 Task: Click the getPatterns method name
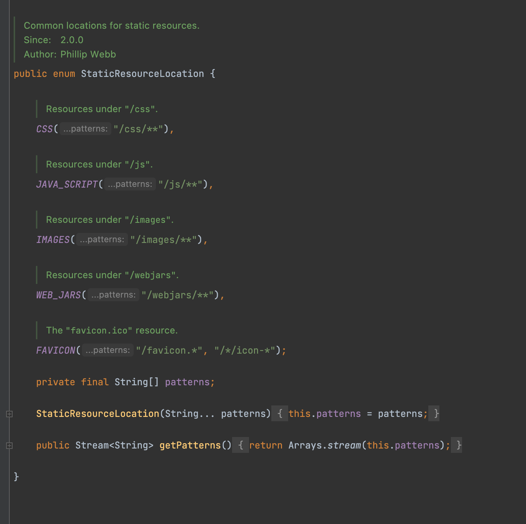pyautogui.click(x=190, y=445)
